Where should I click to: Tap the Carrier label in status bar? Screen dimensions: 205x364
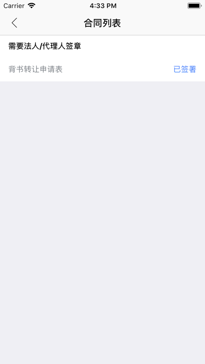[x=14, y=6]
